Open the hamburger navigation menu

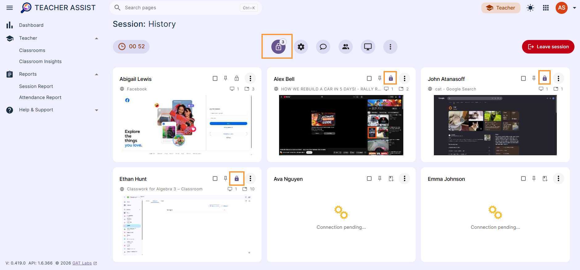click(10, 8)
